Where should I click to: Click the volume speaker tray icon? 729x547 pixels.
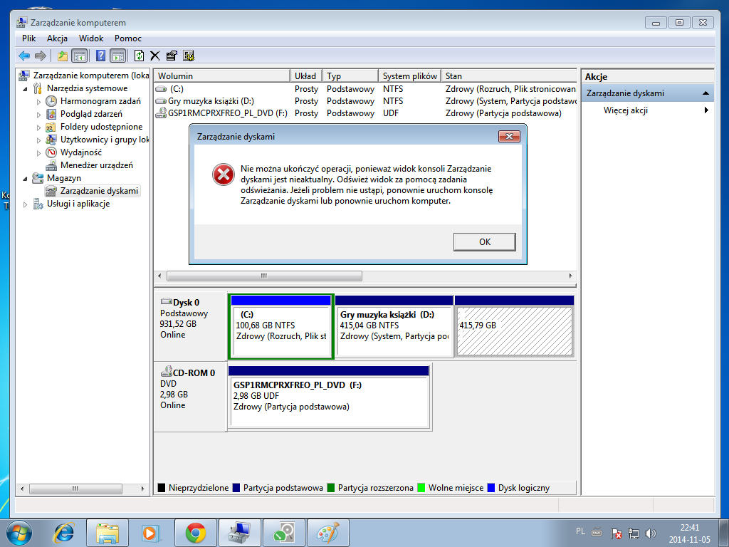(x=651, y=533)
